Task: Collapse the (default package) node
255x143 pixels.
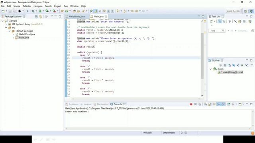Action: pyautogui.click(x=10, y=31)
